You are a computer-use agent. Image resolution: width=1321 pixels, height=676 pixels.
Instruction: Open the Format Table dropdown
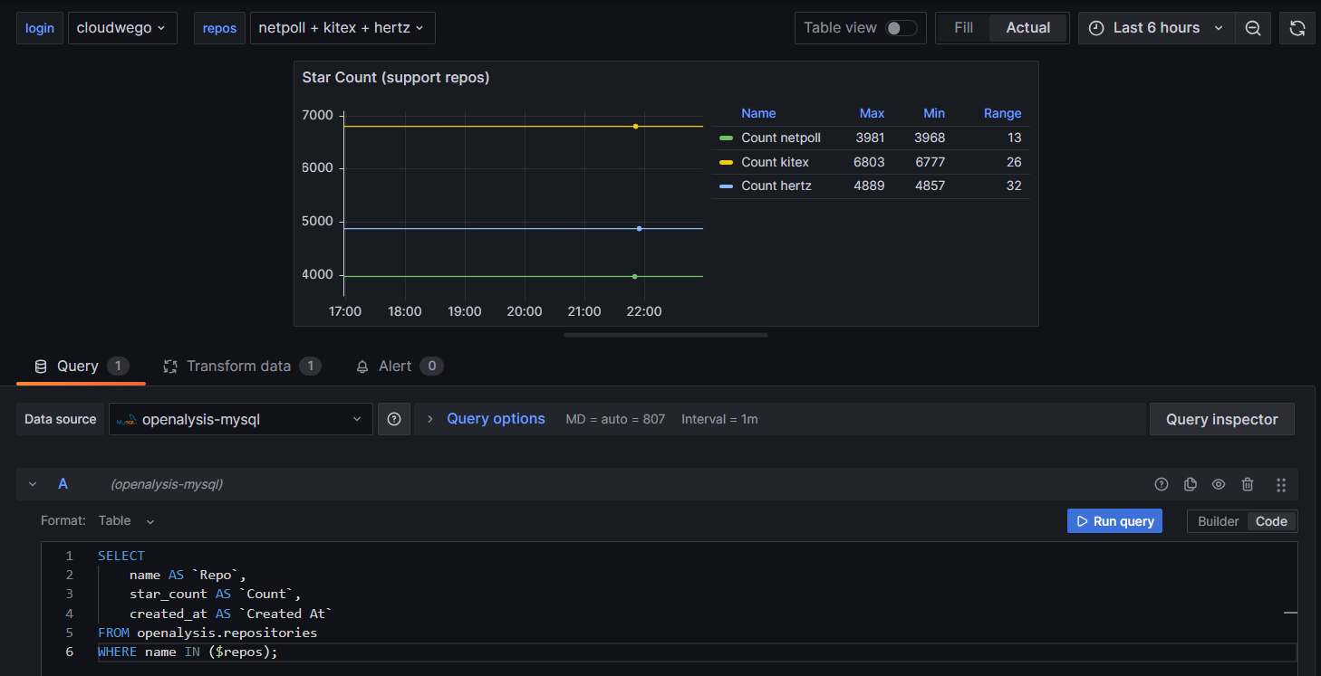(x=127, y=520)
